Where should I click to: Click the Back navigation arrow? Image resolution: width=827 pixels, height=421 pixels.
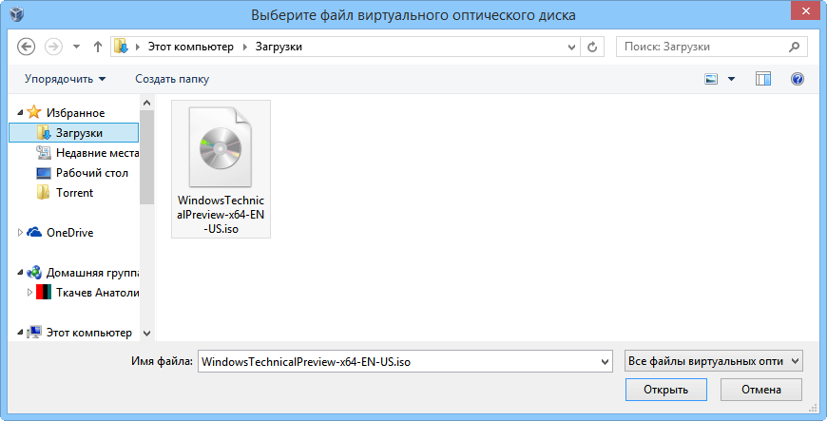point(27,47)
